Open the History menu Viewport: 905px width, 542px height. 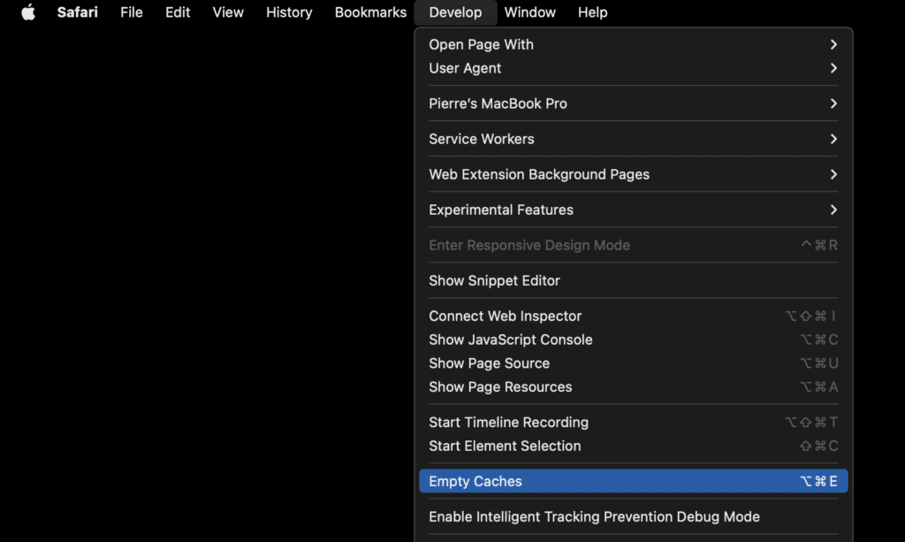[289, 12]
